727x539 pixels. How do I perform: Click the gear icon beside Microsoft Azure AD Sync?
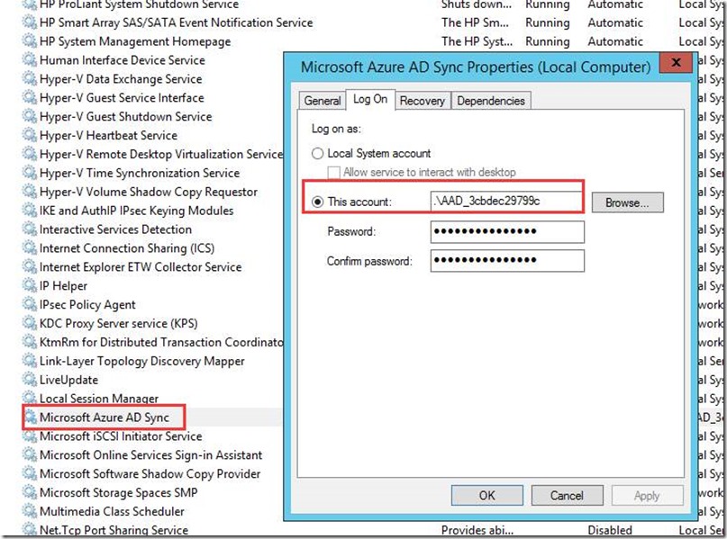click(x=31, y=418)
